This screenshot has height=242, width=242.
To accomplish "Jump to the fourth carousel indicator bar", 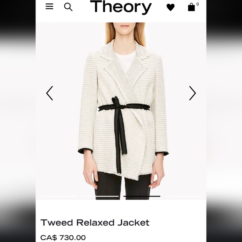I will (x=183, y=196).
